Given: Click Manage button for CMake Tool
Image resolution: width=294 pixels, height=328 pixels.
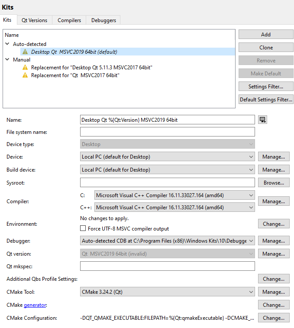Looking at the screenshot, I should [274, 292].
